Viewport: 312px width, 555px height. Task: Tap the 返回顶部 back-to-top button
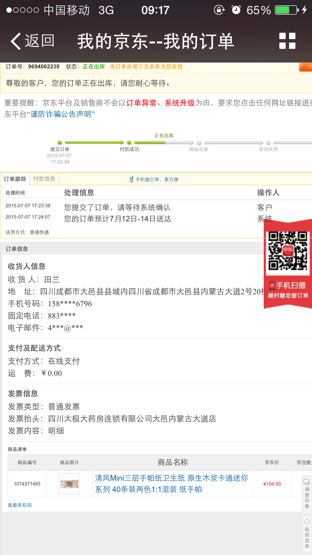(307, 534)
